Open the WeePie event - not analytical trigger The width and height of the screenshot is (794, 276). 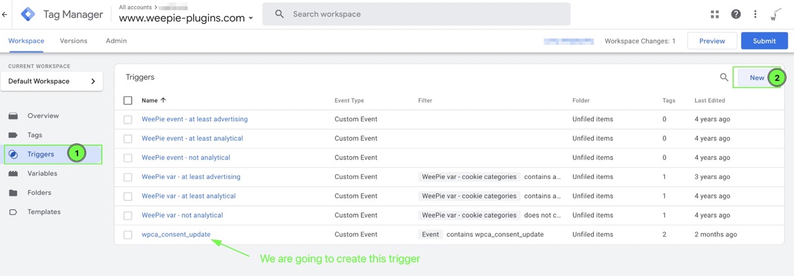[x=185, y=157]
